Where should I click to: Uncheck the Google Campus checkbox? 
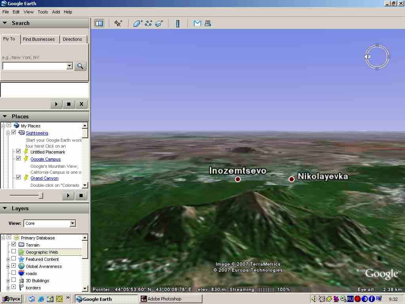point(18,158)
